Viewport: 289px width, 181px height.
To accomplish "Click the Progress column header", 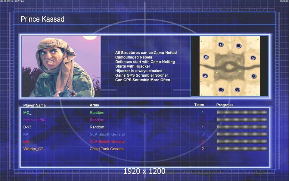I will pos(224,105).
